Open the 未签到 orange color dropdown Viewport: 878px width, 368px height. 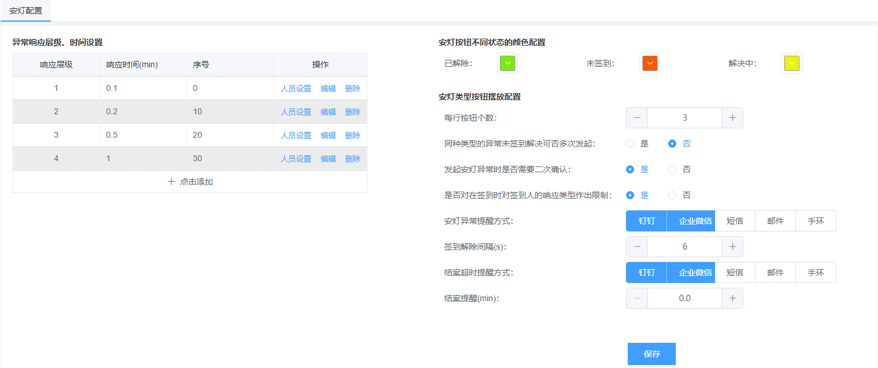pos(649,63)
